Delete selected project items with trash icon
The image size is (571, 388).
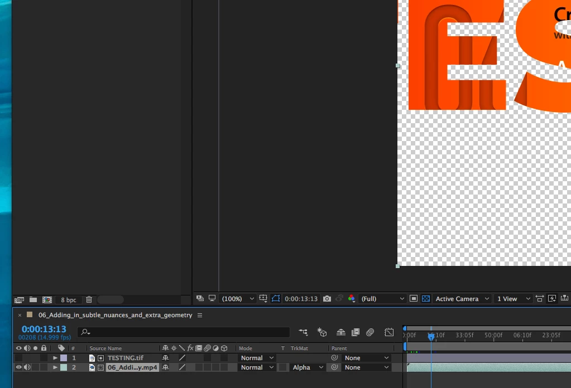click(89, 299)
